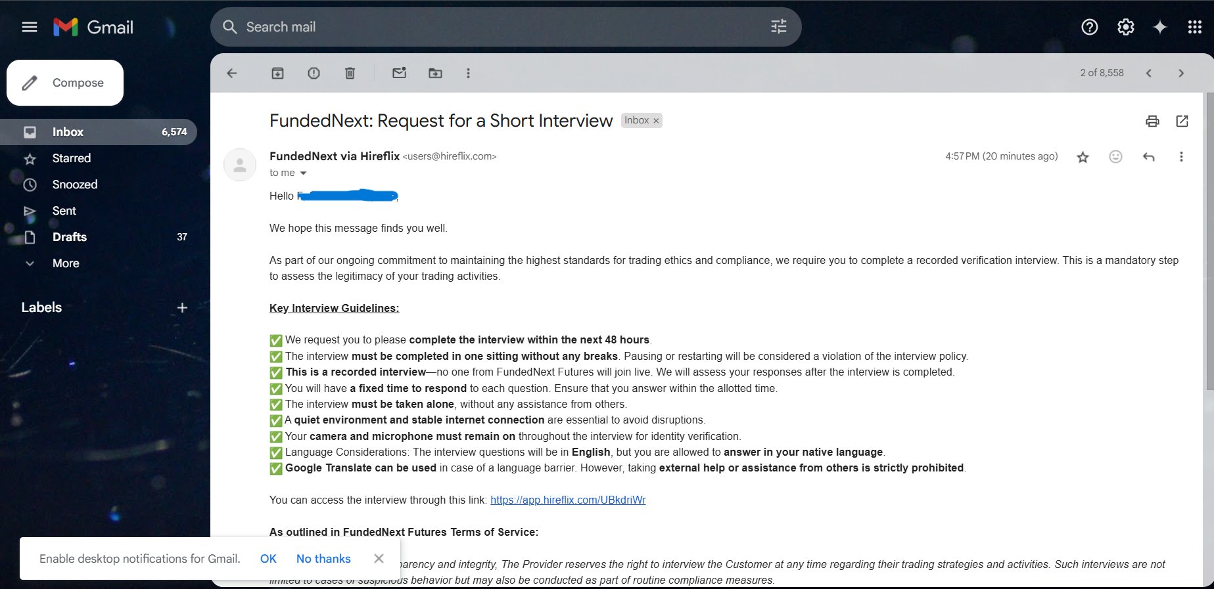Expand the More folders list
1214x589 pixels.
point(66,263)
